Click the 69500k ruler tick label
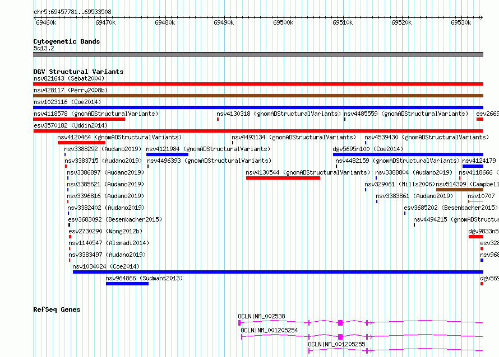 tap(283, 22)
